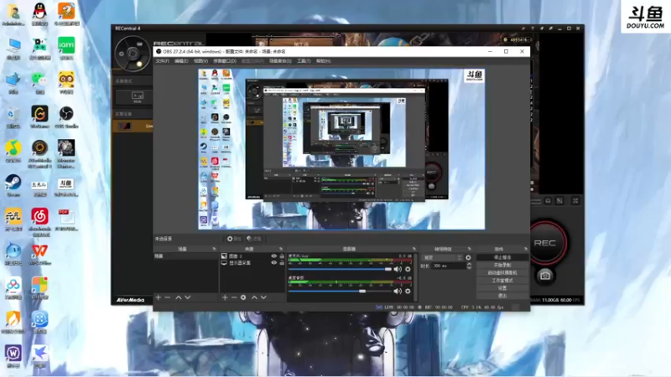Open the 文件(F) File menu in OBS
This screenshot has width=671, height=377.
(162, 61)
